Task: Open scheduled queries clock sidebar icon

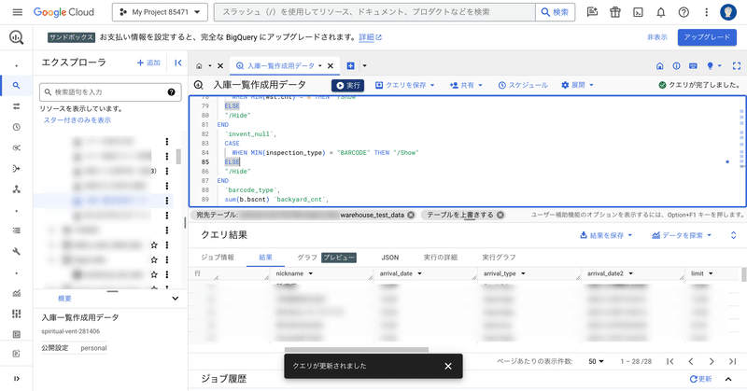Action: click(x=16, y=127)
